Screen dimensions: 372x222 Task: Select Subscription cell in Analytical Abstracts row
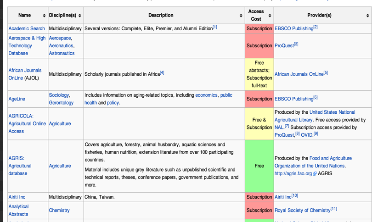259,211
